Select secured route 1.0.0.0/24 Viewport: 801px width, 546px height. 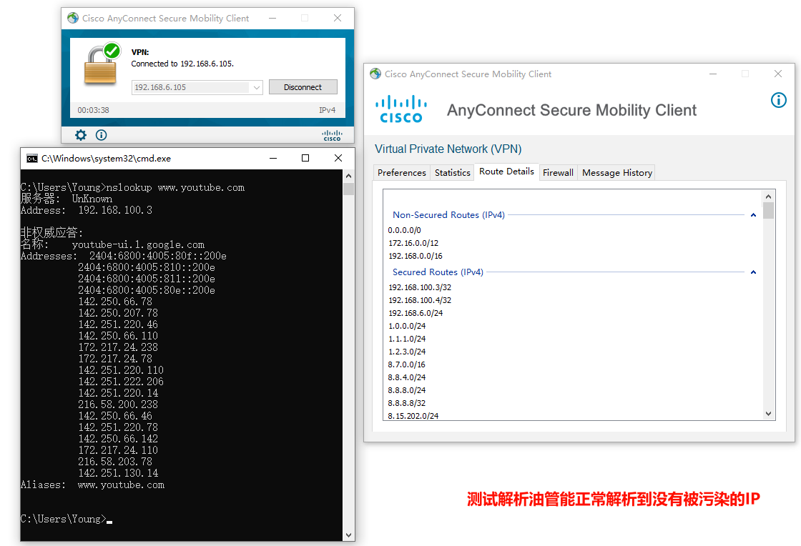click(407, 326)
